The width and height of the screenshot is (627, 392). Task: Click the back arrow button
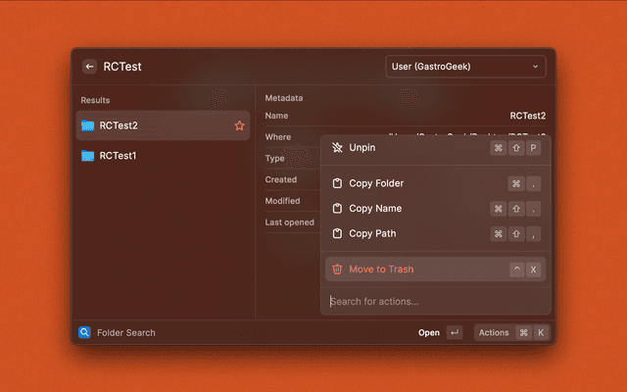tap(89, 67)
